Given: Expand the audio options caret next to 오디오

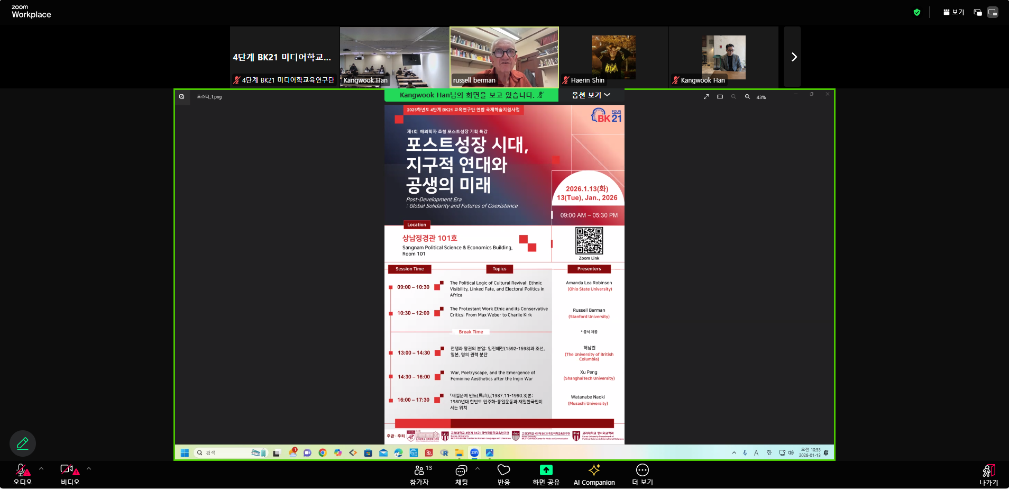Looking at the screenshot, I should pos(41,468).
